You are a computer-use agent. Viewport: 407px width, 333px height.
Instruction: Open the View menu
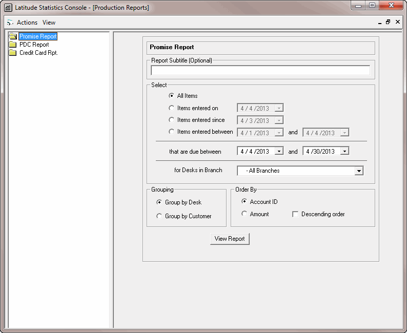coord(49,23)
